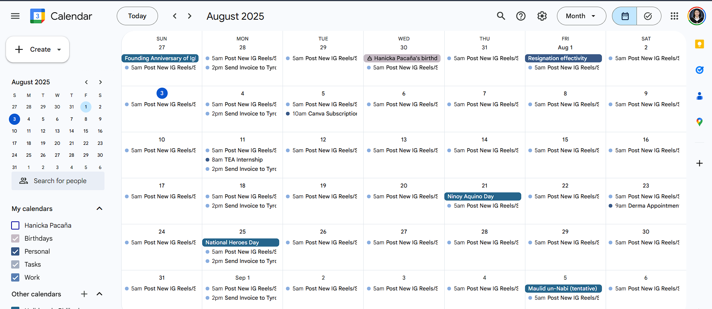Screen dimensions: 712x309
Task: Go to next month in main calendar
Action: click(x=190, y=16)
